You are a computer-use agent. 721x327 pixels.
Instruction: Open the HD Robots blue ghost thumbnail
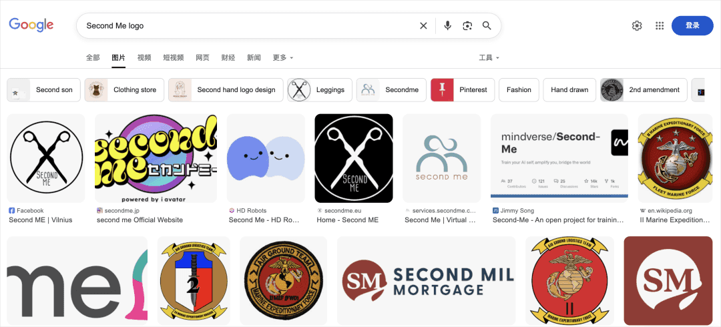coord(266,158)
